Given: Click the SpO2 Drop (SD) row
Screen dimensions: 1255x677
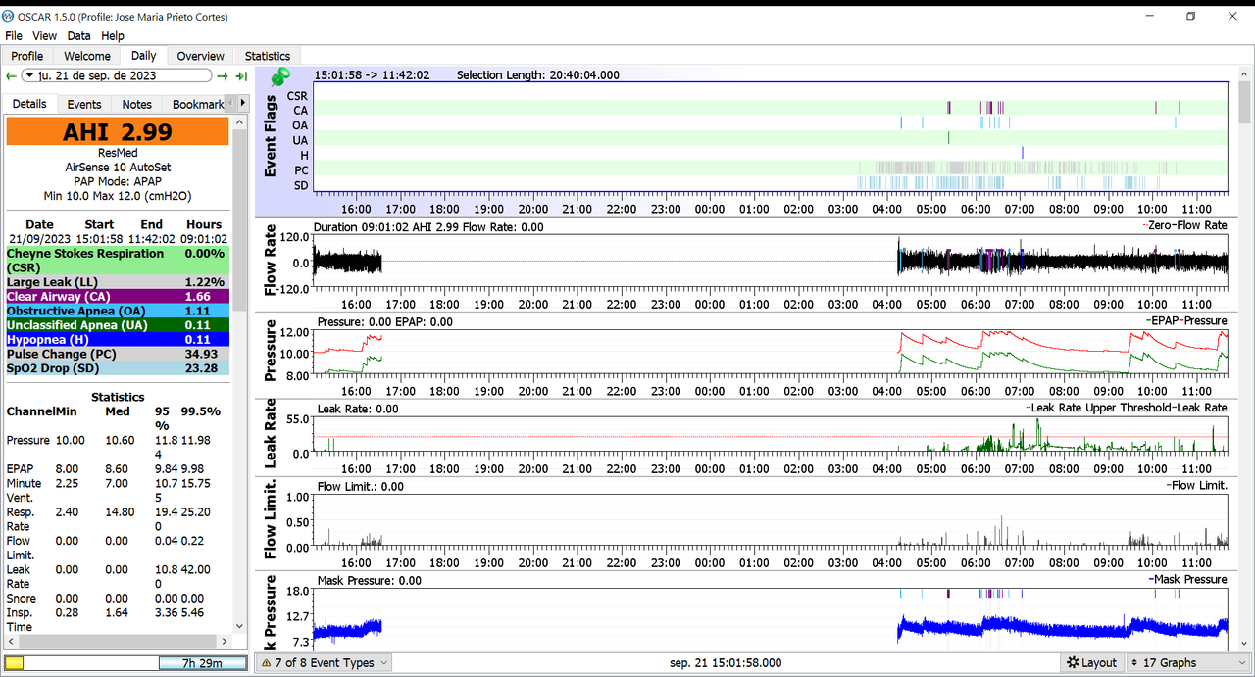Looking at the screenshot, I should point(118,368).
